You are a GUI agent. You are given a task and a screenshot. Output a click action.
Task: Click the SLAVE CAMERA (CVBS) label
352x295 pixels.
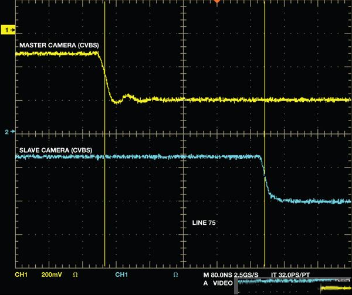pos(56,150)
